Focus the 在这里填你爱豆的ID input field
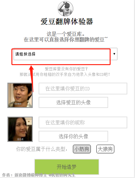135x178 pixels. (83, 89)
